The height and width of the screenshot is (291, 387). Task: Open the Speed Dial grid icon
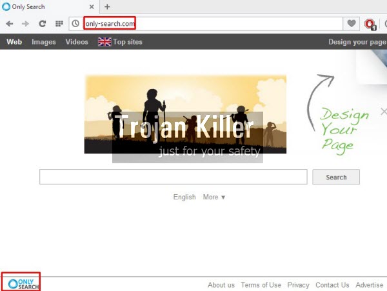59,24
